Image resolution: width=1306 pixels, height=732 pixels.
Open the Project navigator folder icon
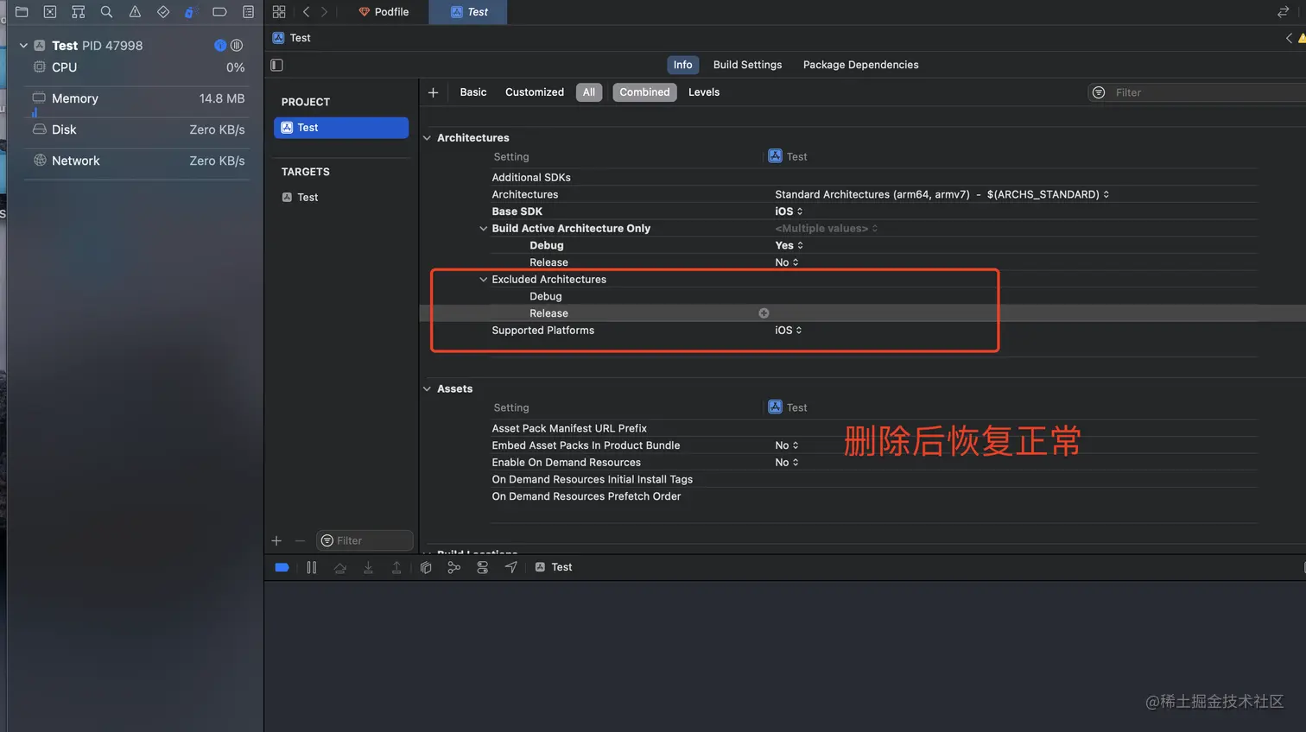pyautogui.click(x=22, y=12)
